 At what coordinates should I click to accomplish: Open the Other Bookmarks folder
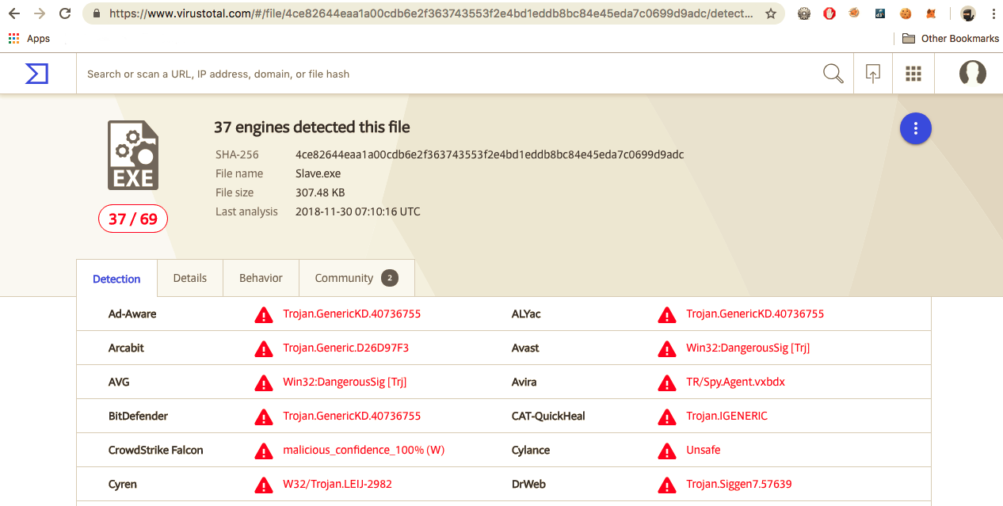pyautogui.click(x=951, y=38)
